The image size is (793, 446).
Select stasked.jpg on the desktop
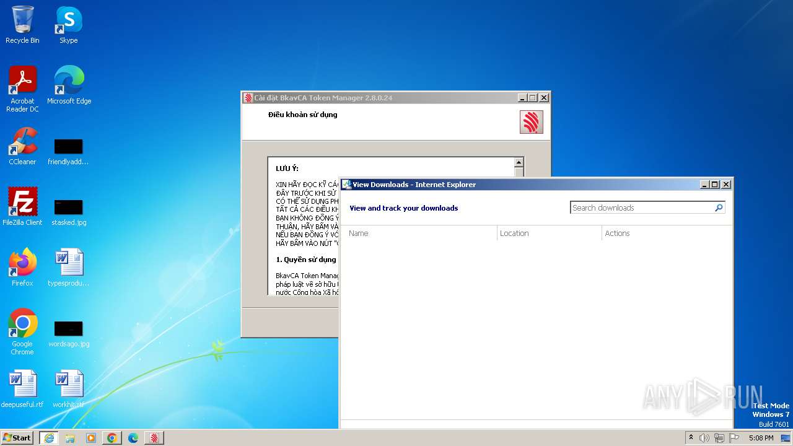click(x=69, y=212)
